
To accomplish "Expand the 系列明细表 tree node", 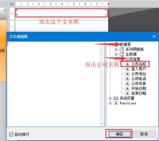I will click(x=116, y=49).
